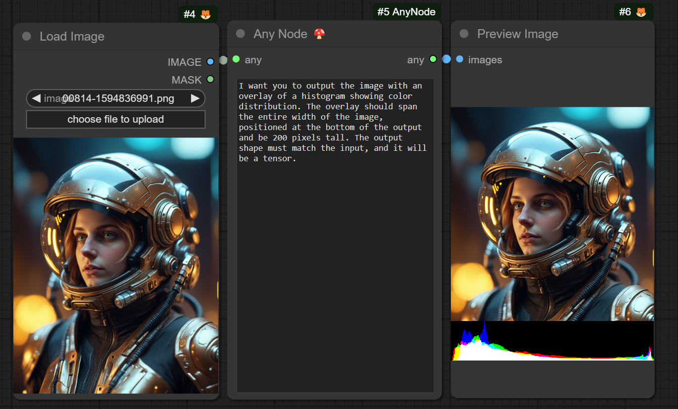The width and height of the screenshot is (678, 409).
Task: Click the 'any' output port on Any Node
Action: point(433,59)
